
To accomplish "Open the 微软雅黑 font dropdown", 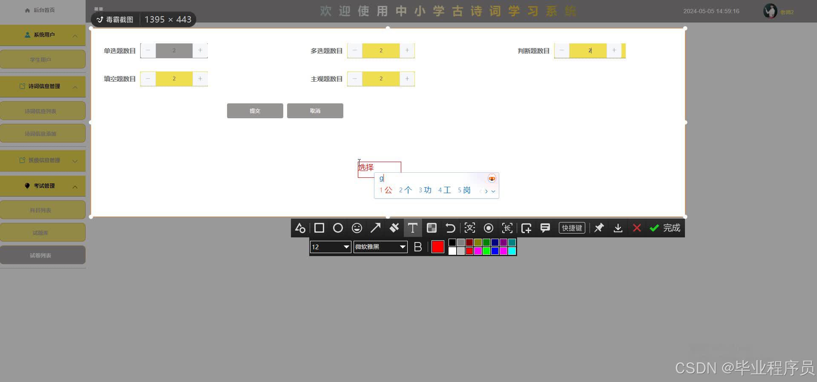I will click(380, 247).
